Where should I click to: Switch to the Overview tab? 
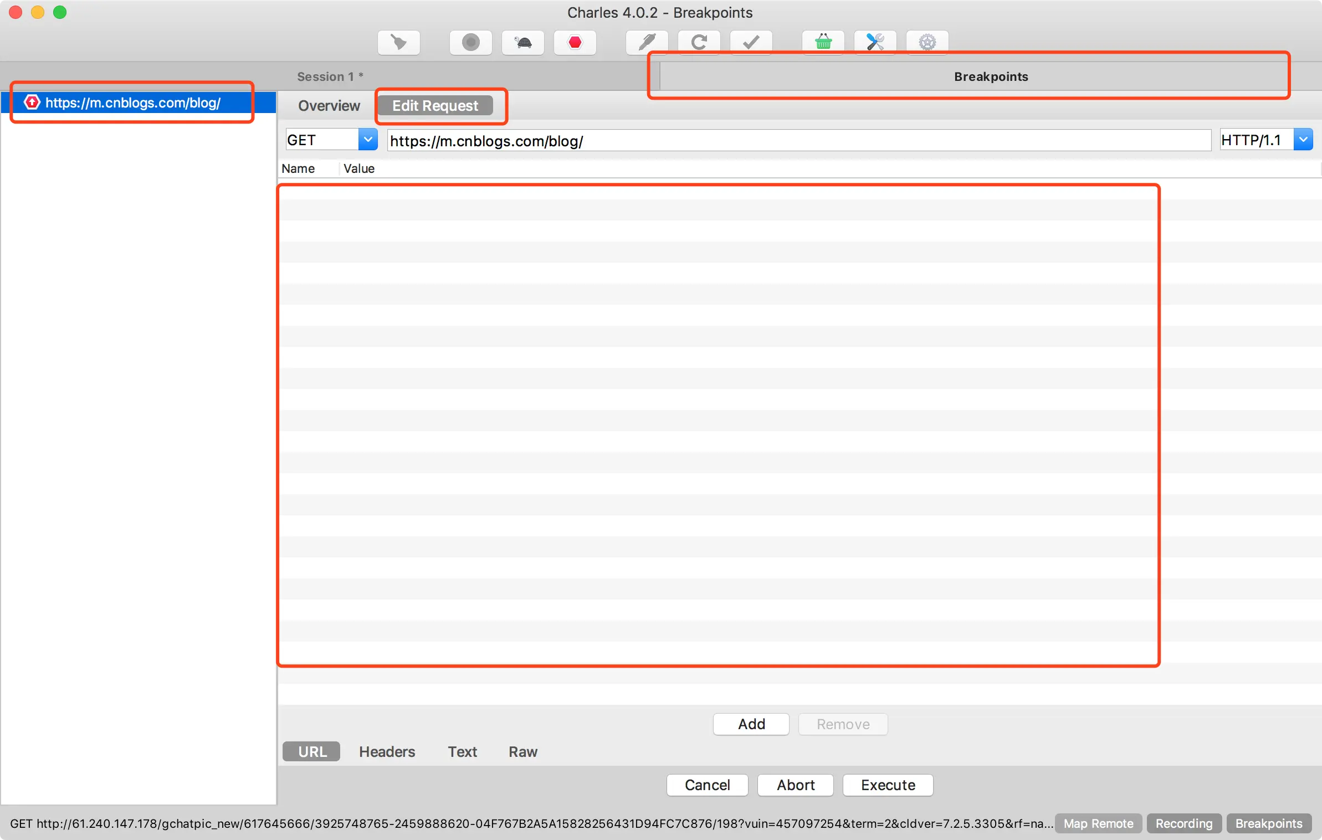(x=329, y=105)
